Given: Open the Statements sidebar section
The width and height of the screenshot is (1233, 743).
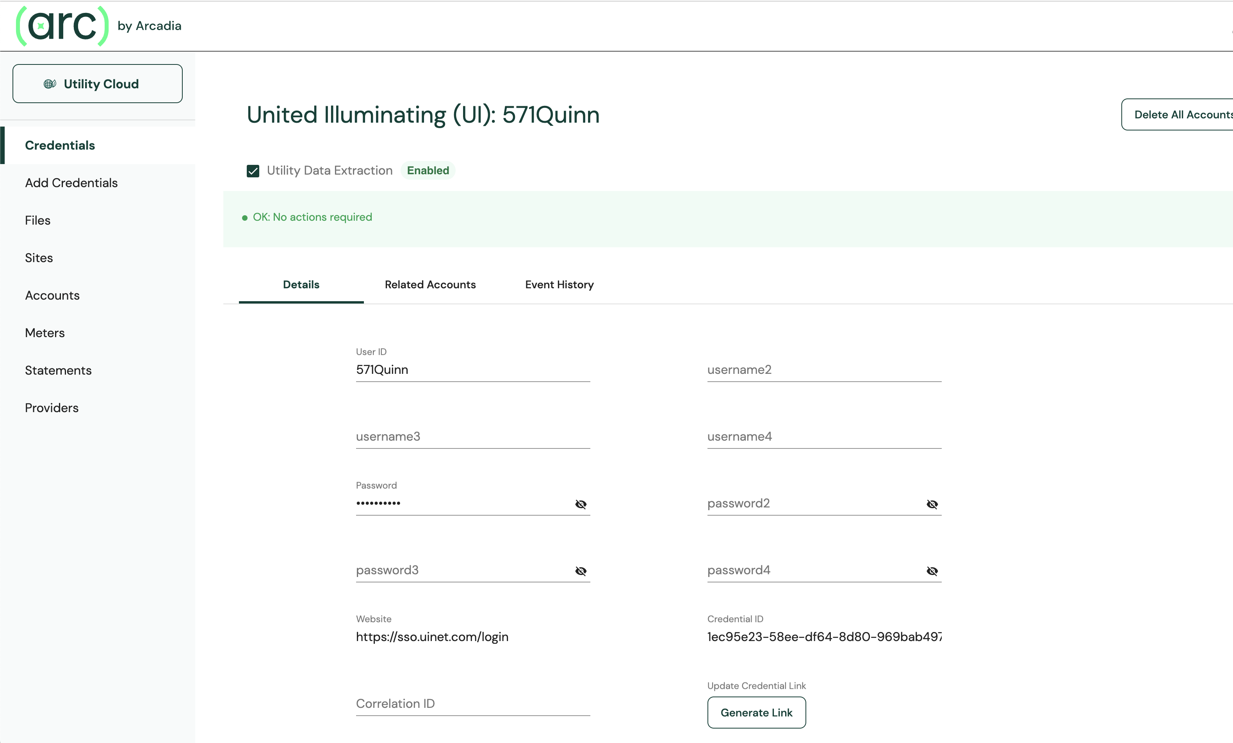Looking at the screenshot, I should pos(58,370).
